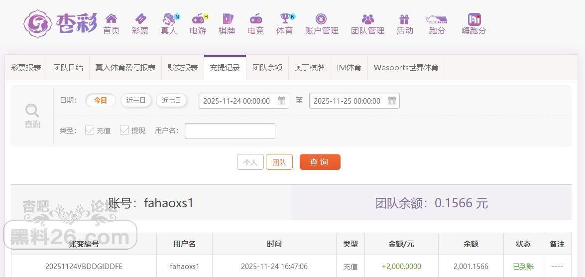Select the 近七日 date range option
Image resolution: width=585 pixels, height=277 pixels.
click(171, 100)
